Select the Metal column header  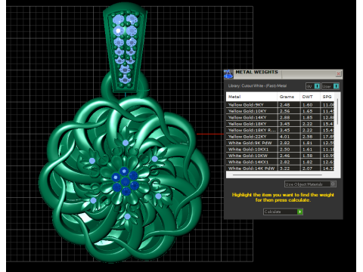[251, 97]
